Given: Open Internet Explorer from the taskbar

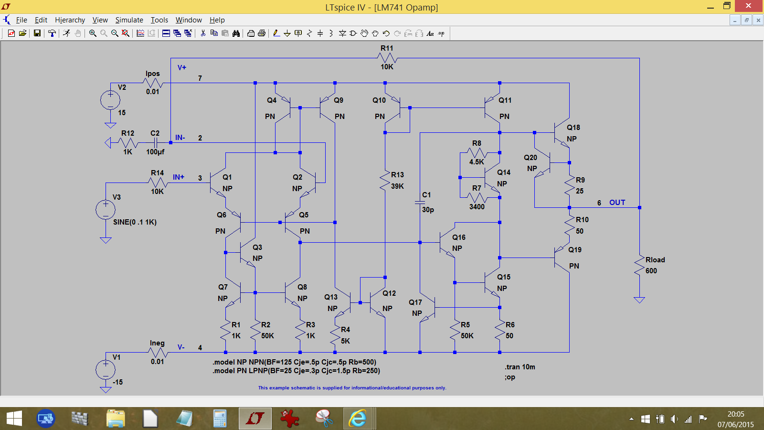Looking at the screenshot, I should [x=357, y=419].
